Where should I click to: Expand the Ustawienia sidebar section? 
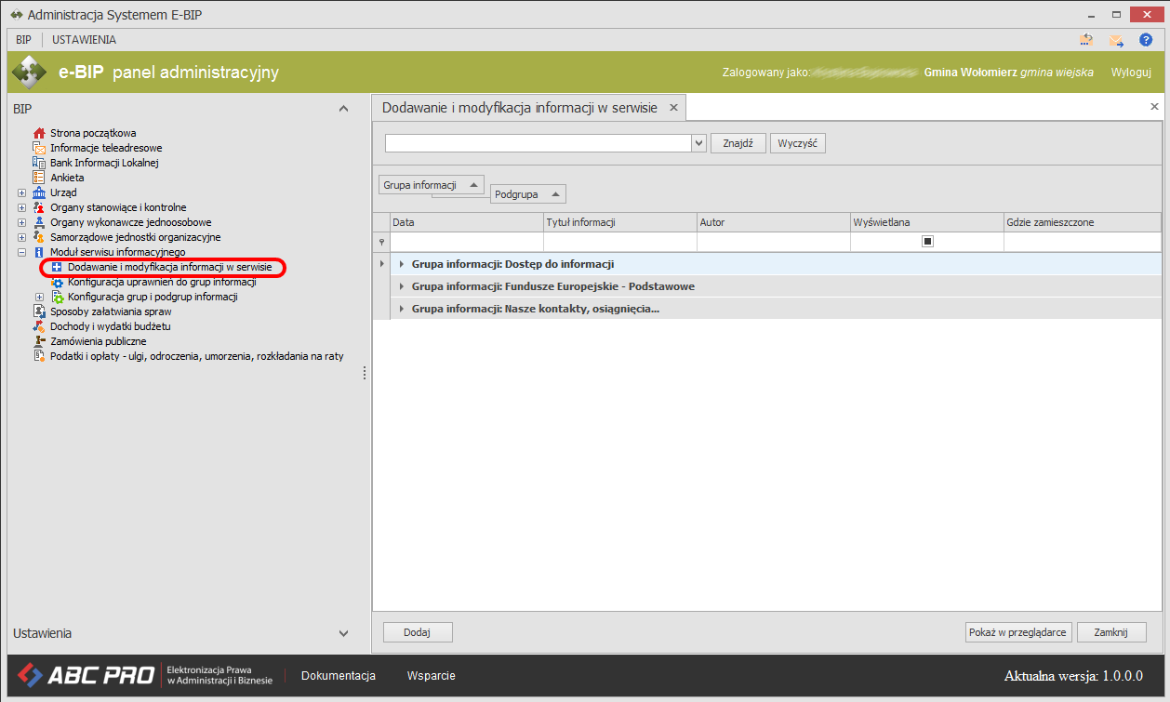click(343, 633)
